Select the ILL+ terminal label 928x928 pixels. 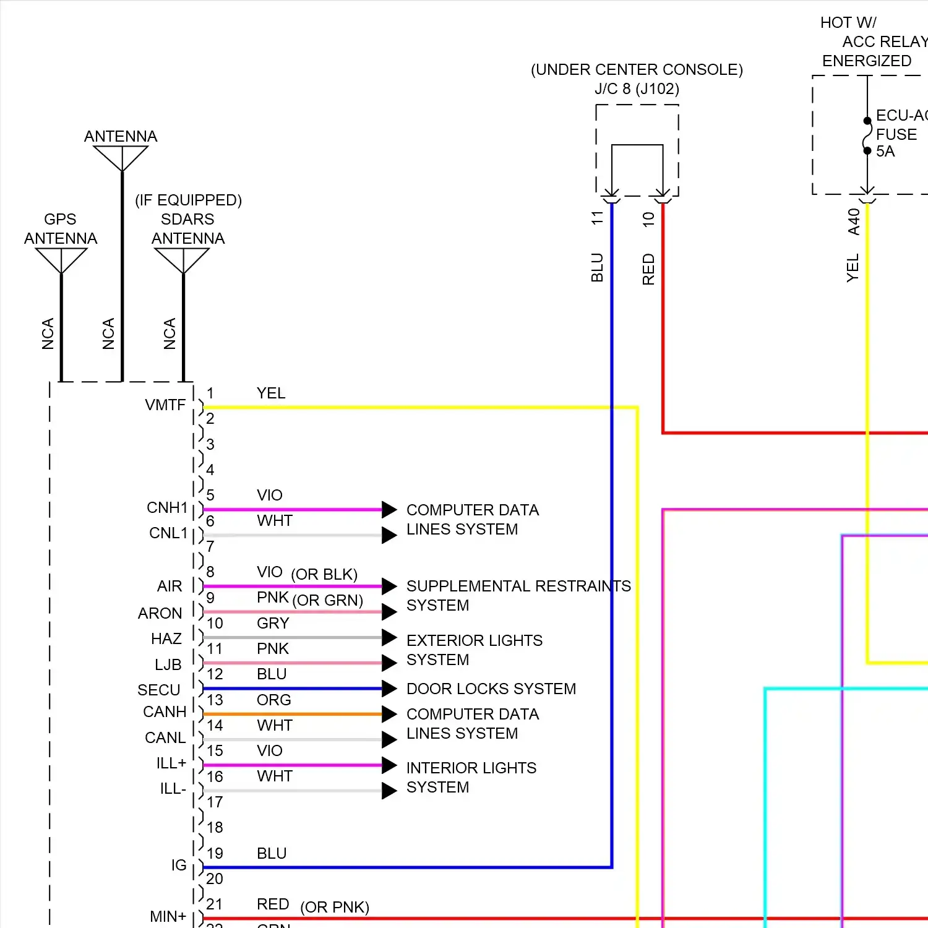pos(171,763)
